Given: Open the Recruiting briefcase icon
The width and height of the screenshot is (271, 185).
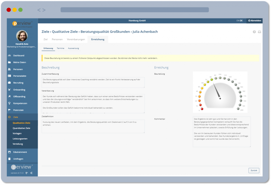Looking at the screenshot, I should tap(10, 83).
